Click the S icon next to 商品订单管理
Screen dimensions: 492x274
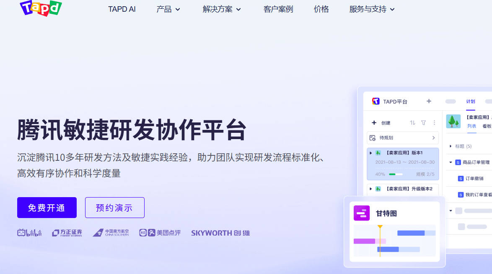458,162
